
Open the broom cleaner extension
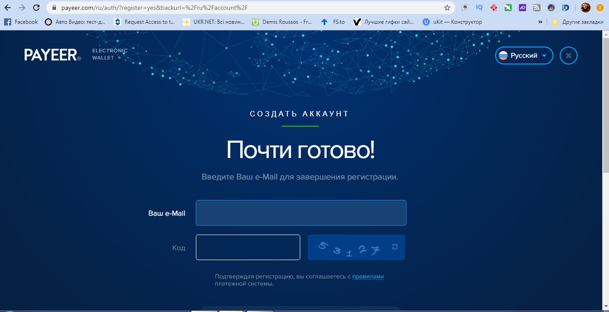(x=551, y=8)
